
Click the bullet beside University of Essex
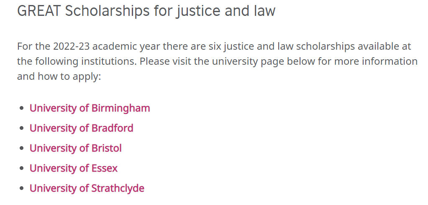coord(22,169)
